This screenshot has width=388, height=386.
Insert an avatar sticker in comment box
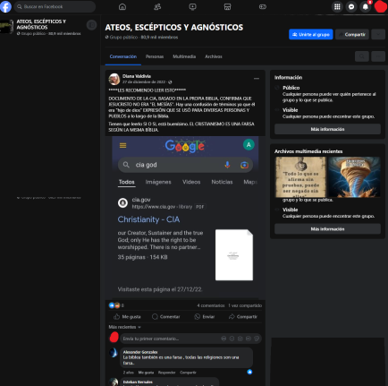(224, 339)
